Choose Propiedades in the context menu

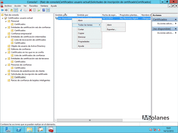click(87, 41)
